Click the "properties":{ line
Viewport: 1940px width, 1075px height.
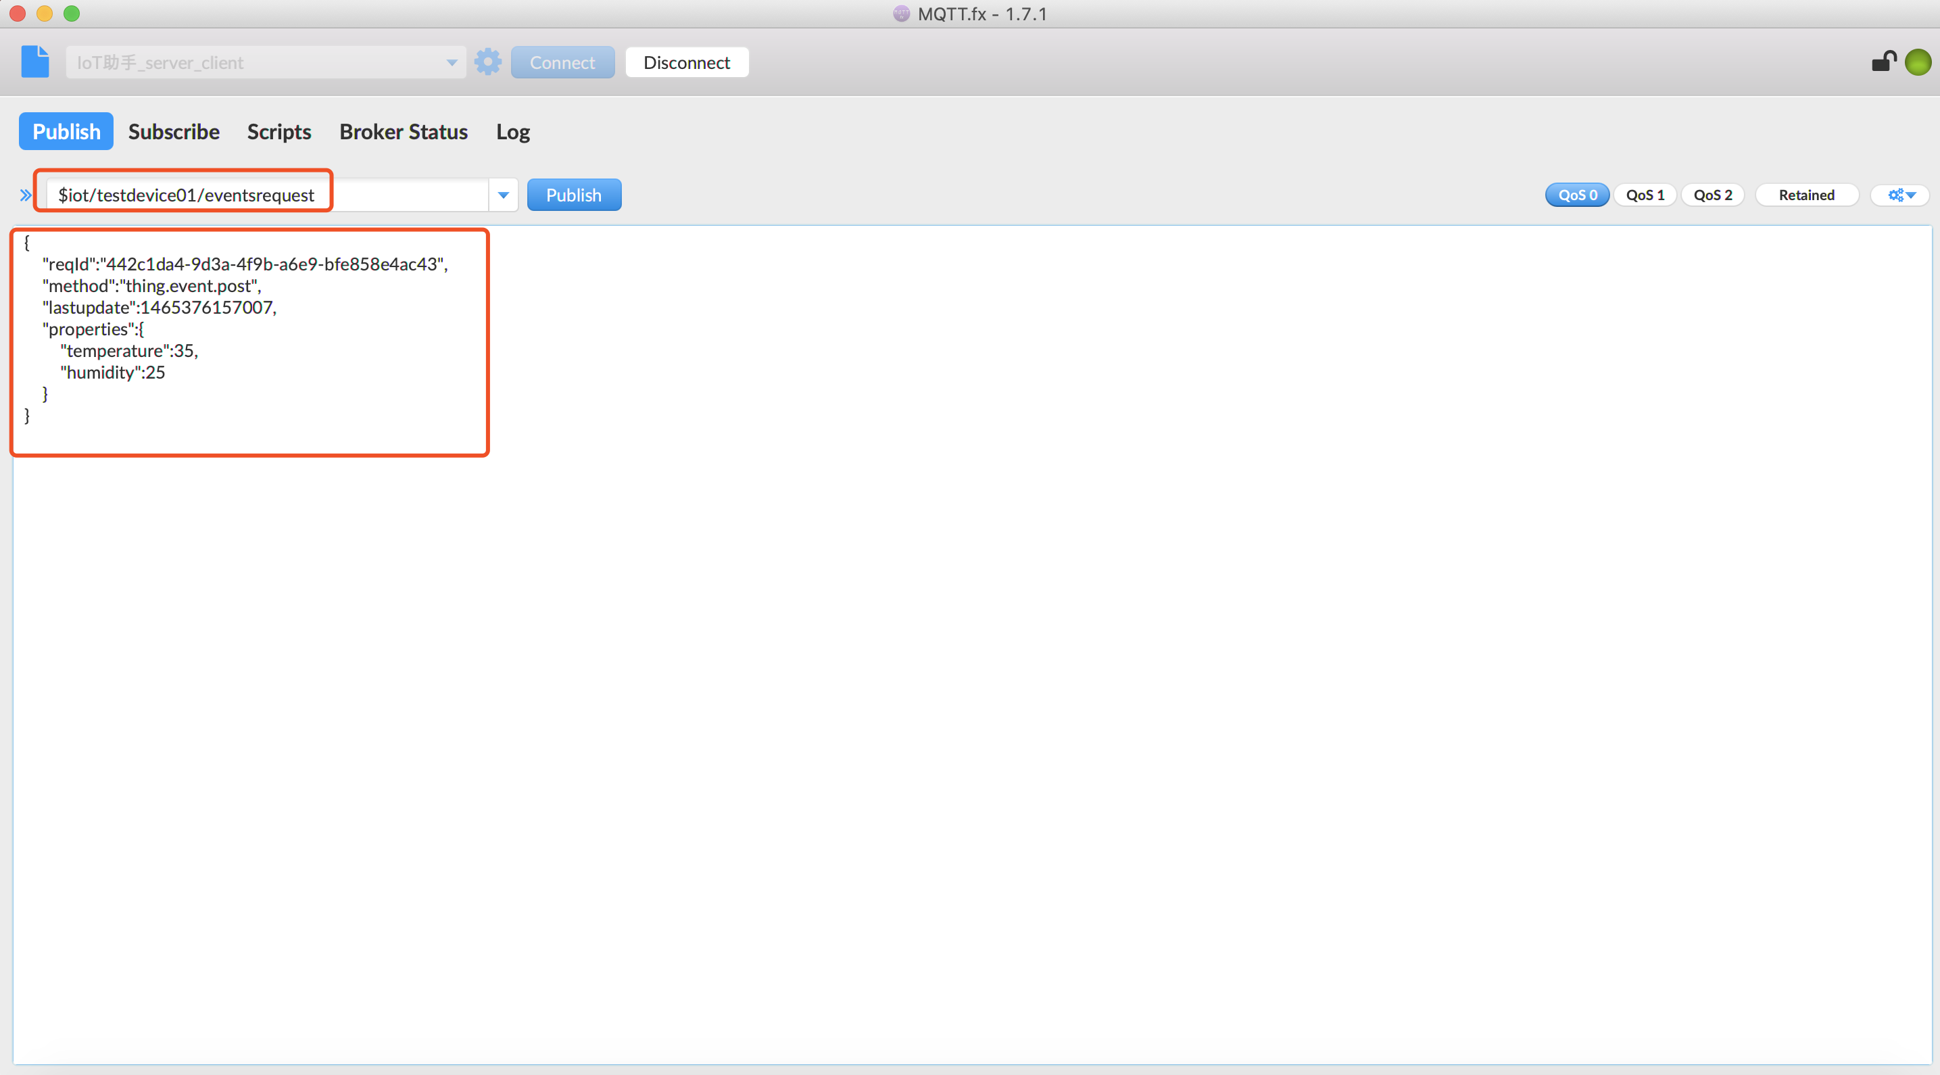tap(93, 329)
